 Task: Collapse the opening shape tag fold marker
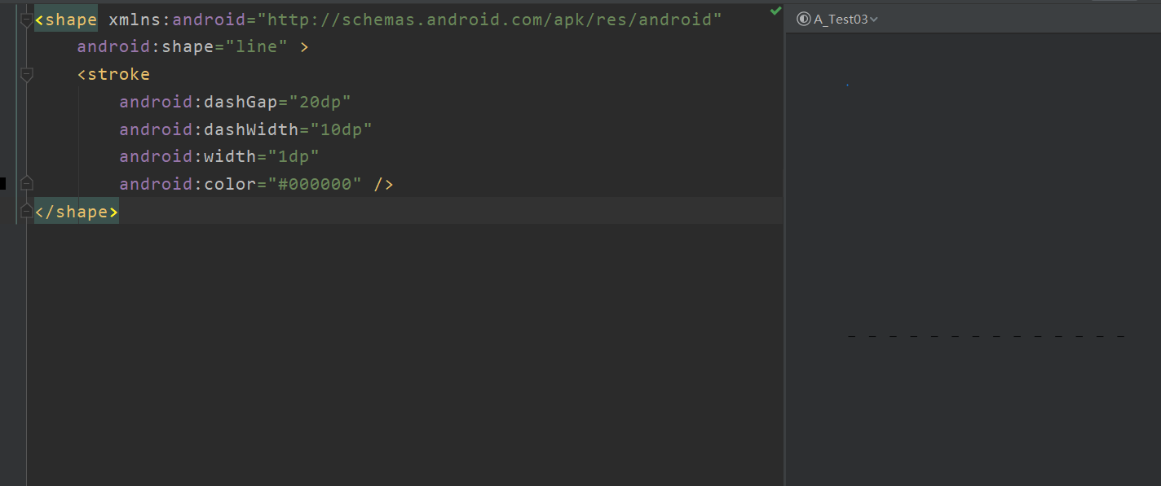[26, 20]
